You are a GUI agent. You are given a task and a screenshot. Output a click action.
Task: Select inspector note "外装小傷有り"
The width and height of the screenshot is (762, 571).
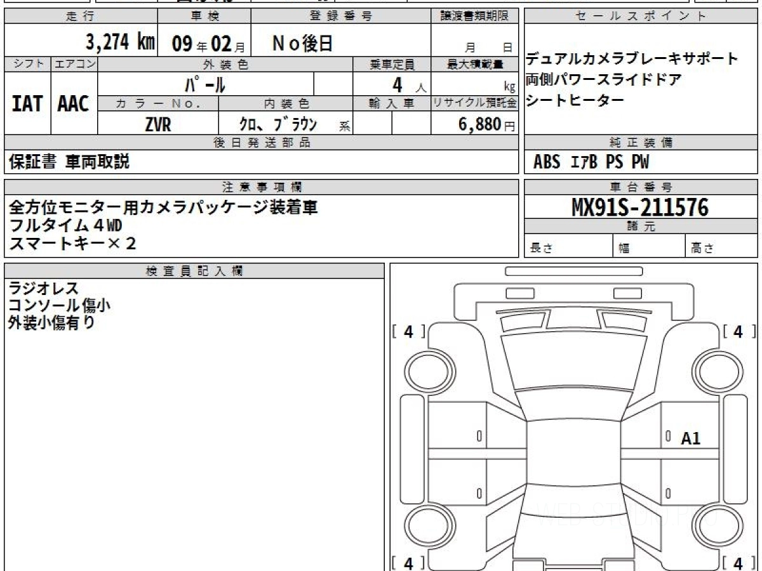pos(51,322)
